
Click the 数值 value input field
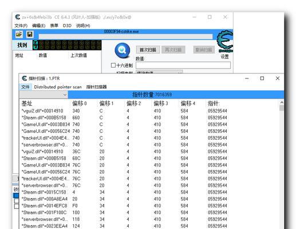coord(183,65)
